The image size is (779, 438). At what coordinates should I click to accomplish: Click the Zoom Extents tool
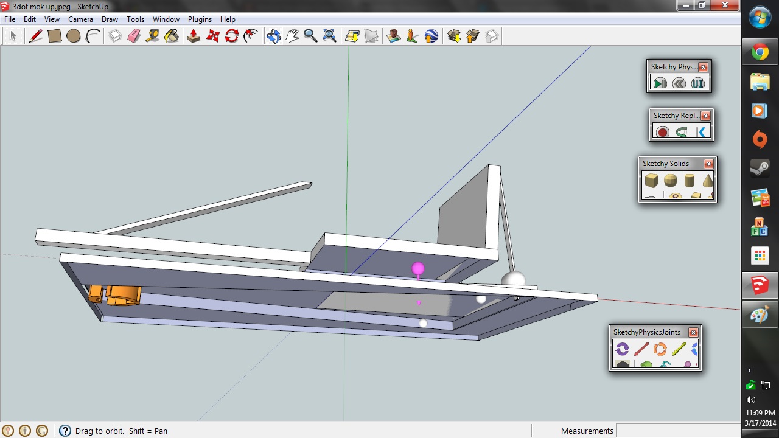click(329, 36)
